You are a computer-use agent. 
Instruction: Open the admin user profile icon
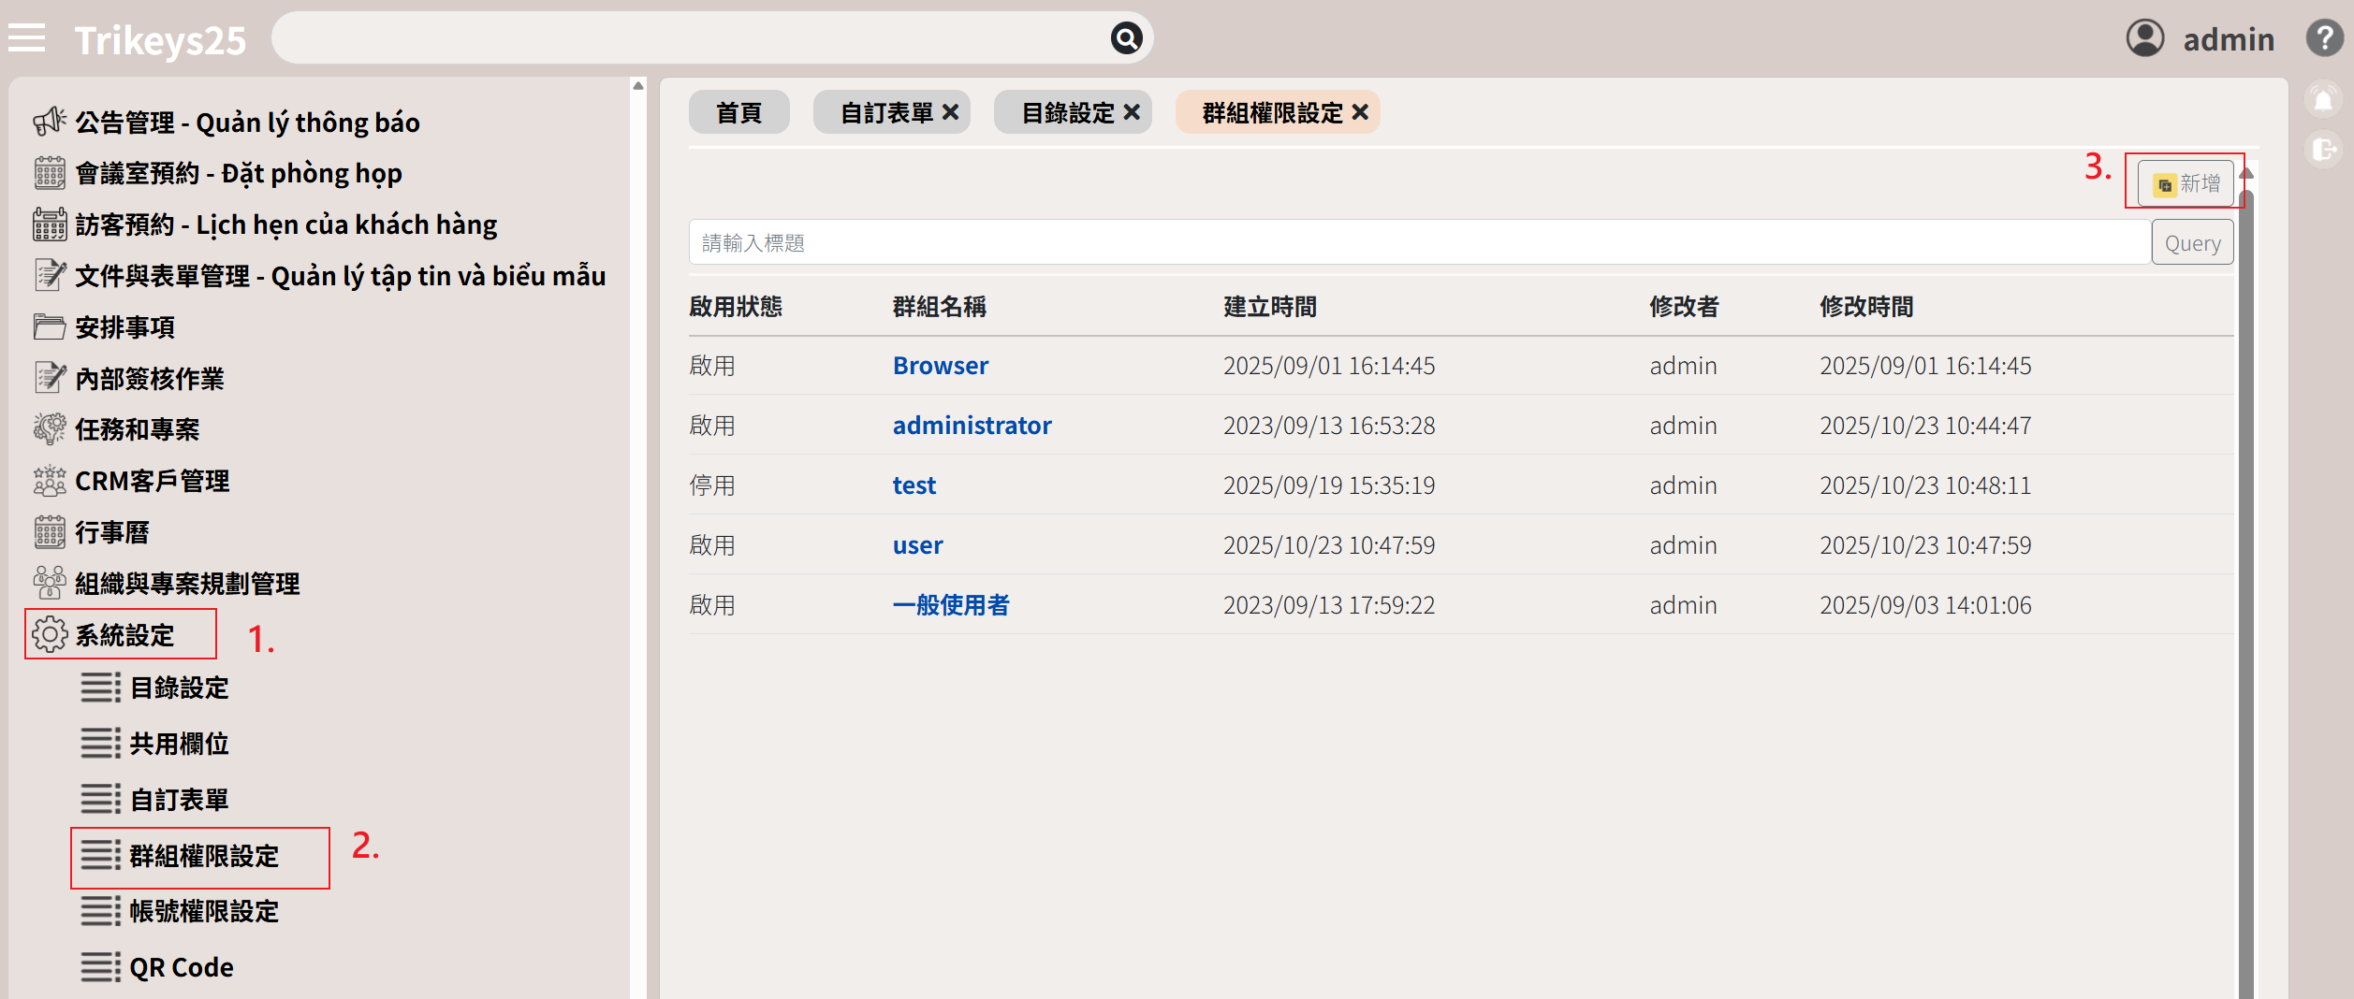[x=2144, y=38]
